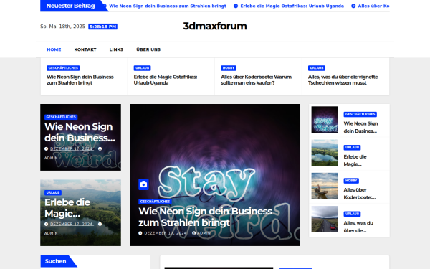430x269 pixels.
Task: Click the ADMIN author on the small Neon Sign card
Action: [x=51, y=158]
